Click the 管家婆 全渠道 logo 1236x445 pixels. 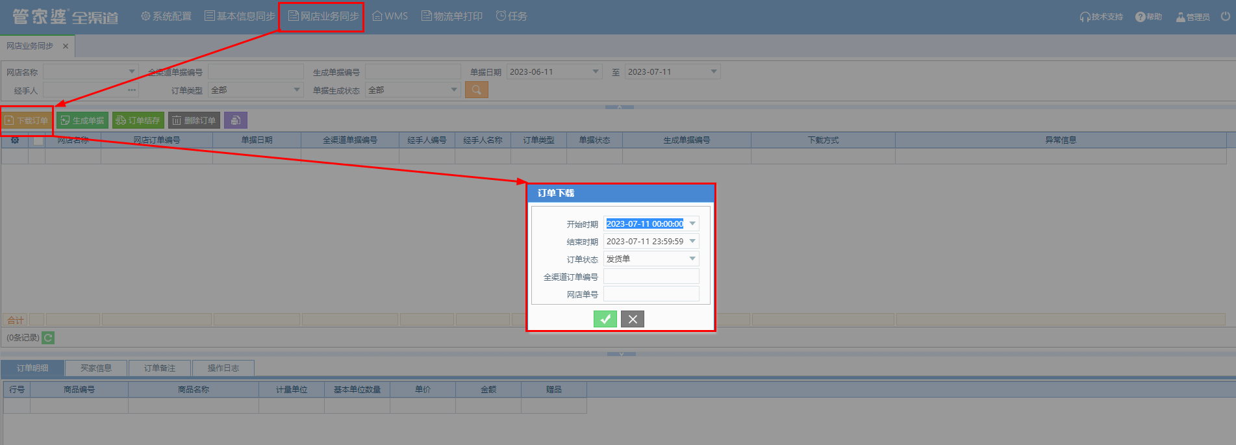click(65, 17)
